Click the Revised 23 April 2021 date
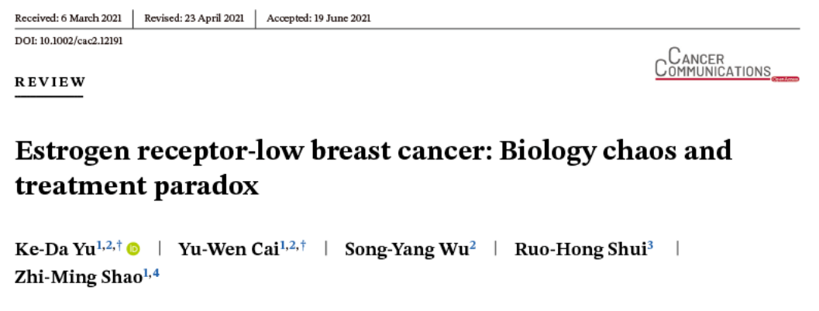 point(199,19)
